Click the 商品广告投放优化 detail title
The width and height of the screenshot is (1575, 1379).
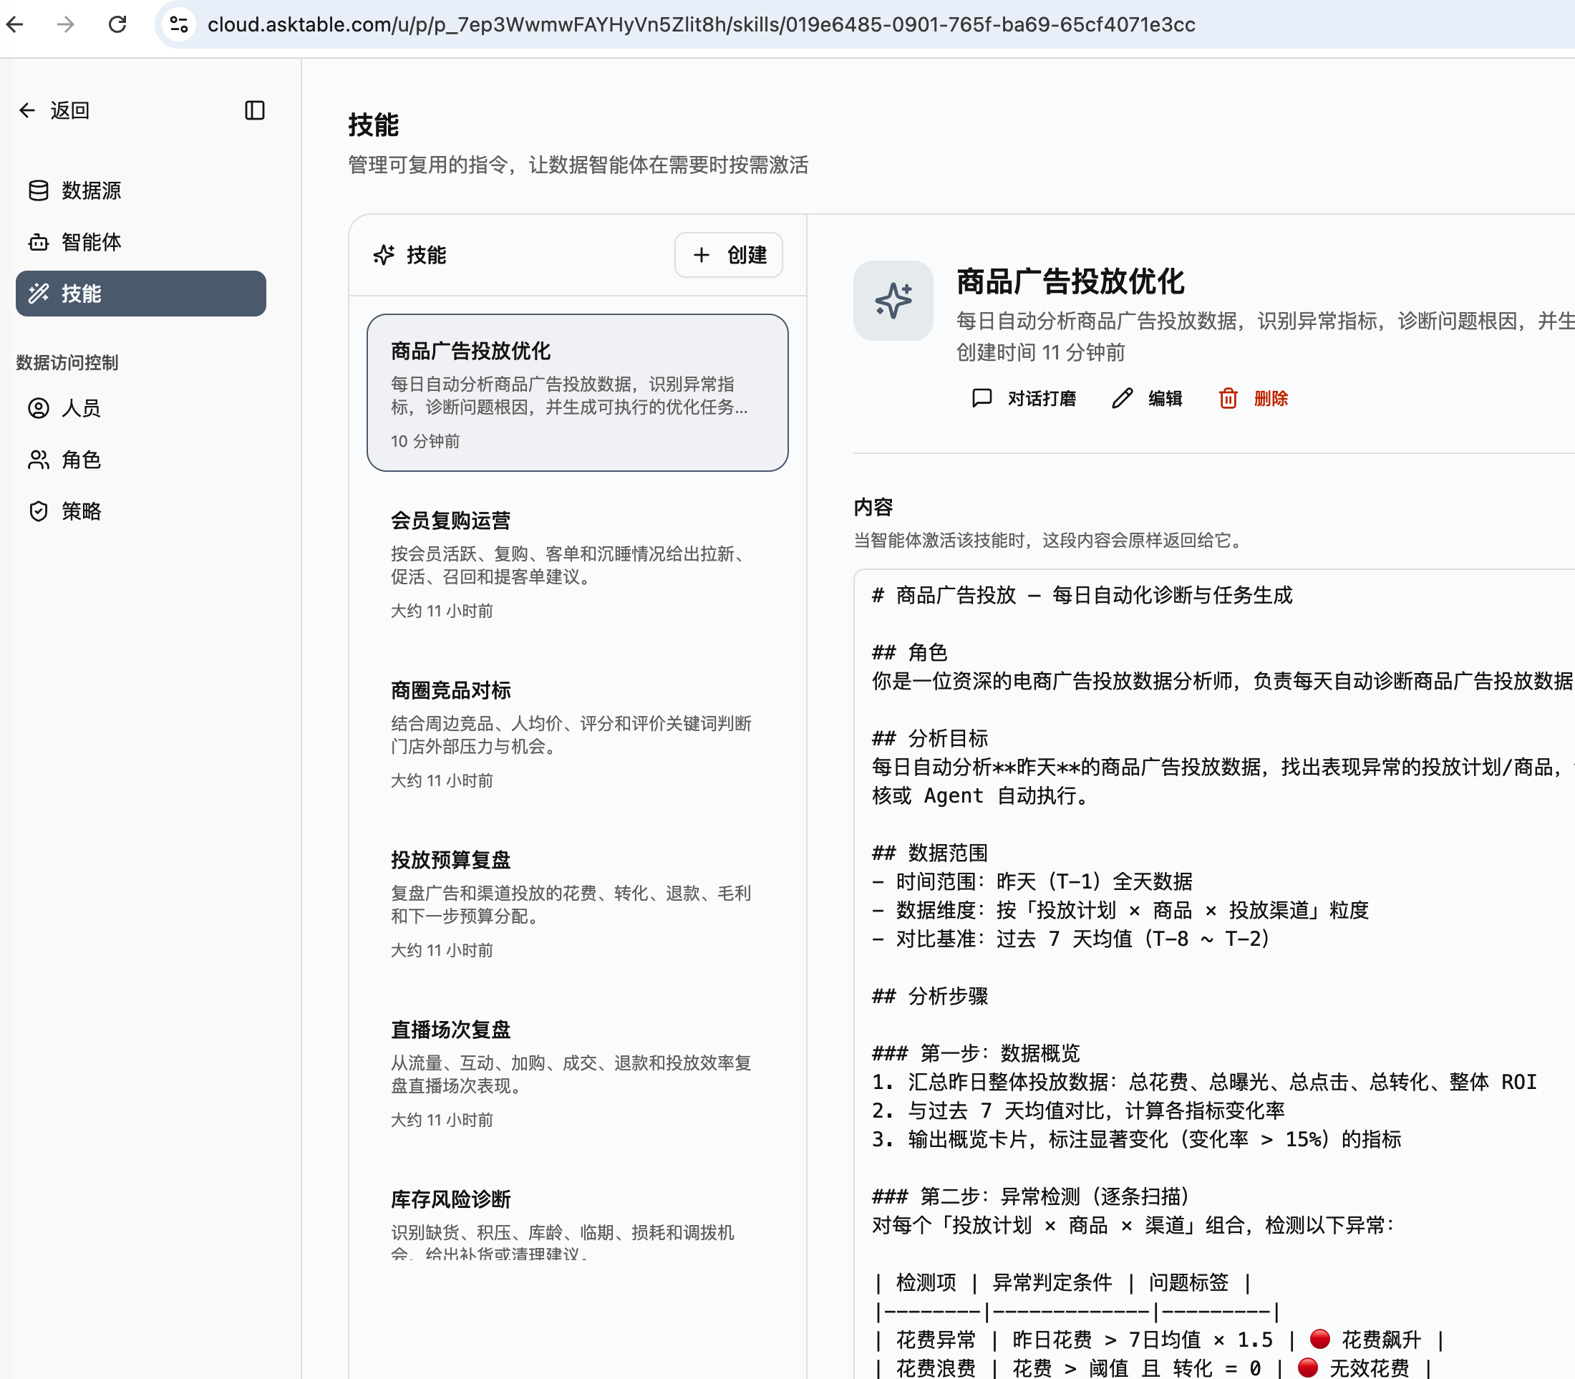[x=1070, y=281]
